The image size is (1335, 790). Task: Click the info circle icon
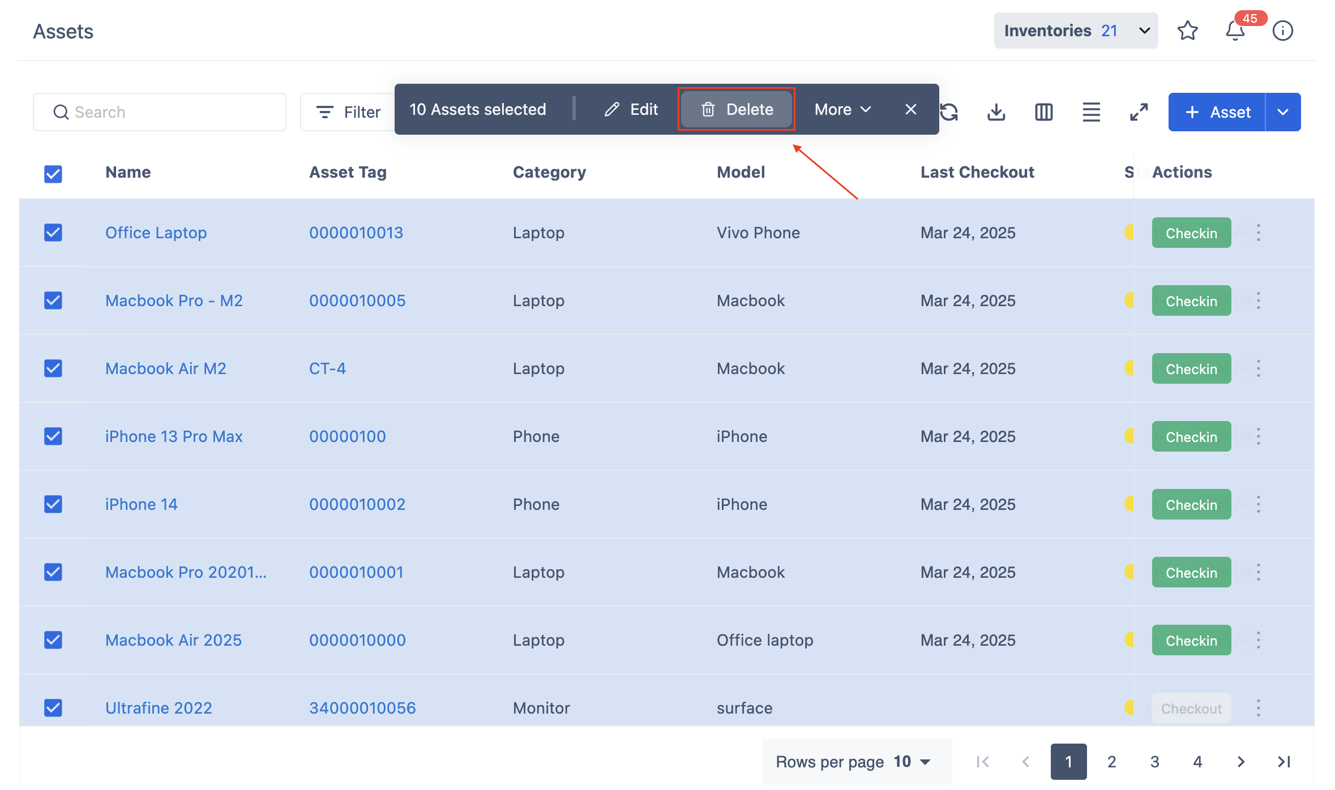tap(1282, 31)
